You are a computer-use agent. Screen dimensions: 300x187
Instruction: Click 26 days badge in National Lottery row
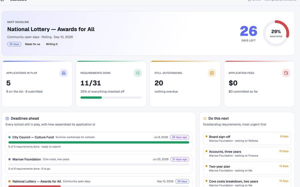coord(182,181)
